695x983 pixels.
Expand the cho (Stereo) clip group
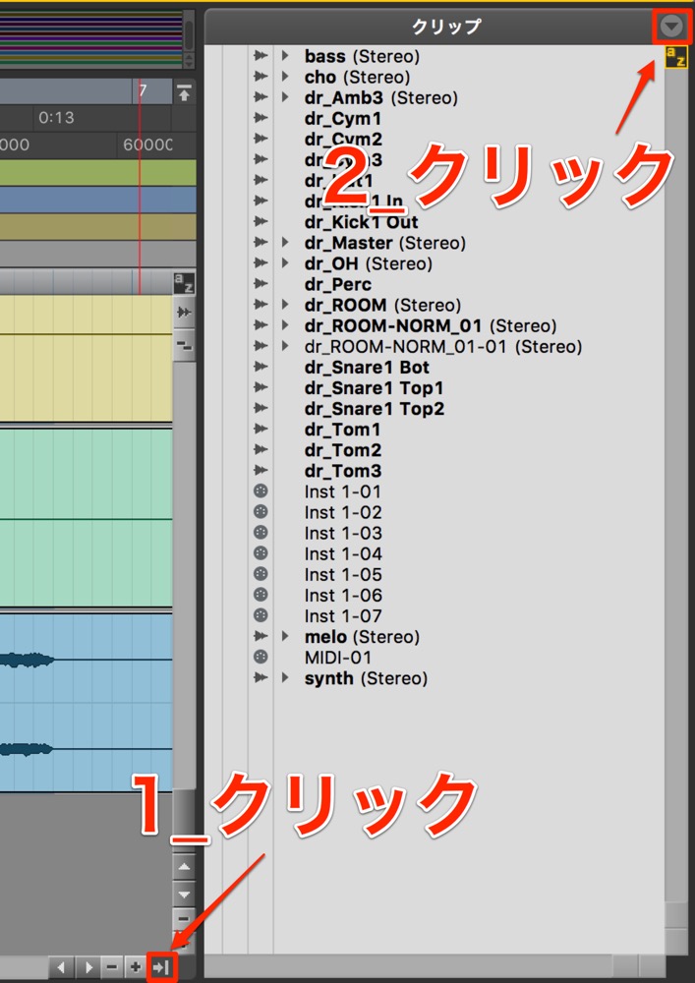pos(285,77)
